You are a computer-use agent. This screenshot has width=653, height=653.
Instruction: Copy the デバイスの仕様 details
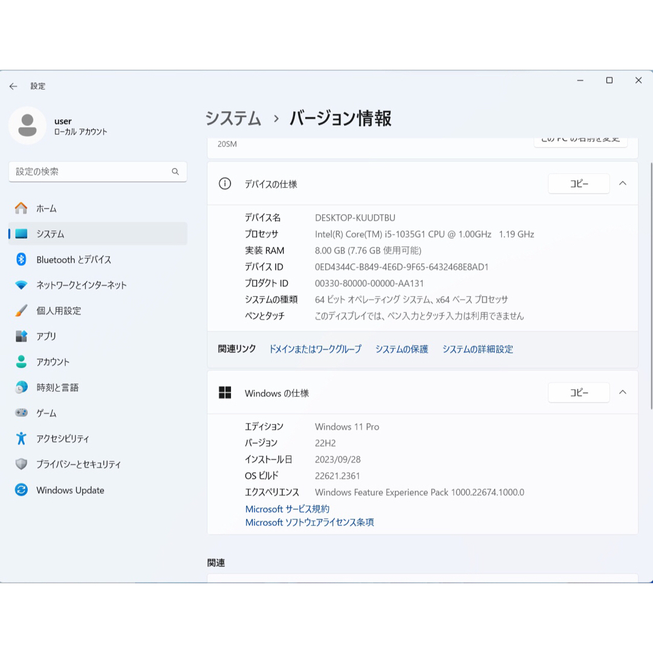pyautogui.click(x=579, y=184)
